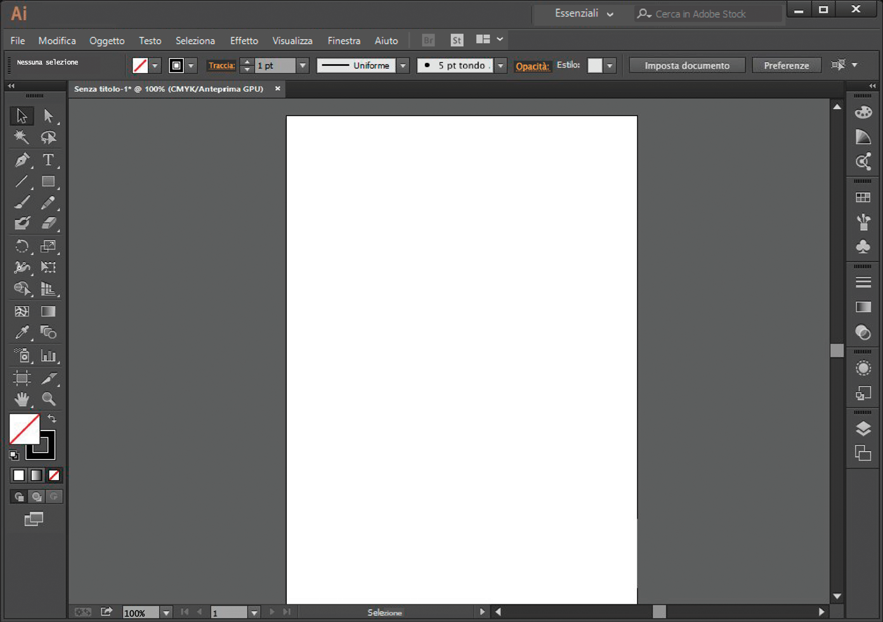The image size is (883, 622).
Task: Open the Color palette panel icon
Action: (863, 112)
